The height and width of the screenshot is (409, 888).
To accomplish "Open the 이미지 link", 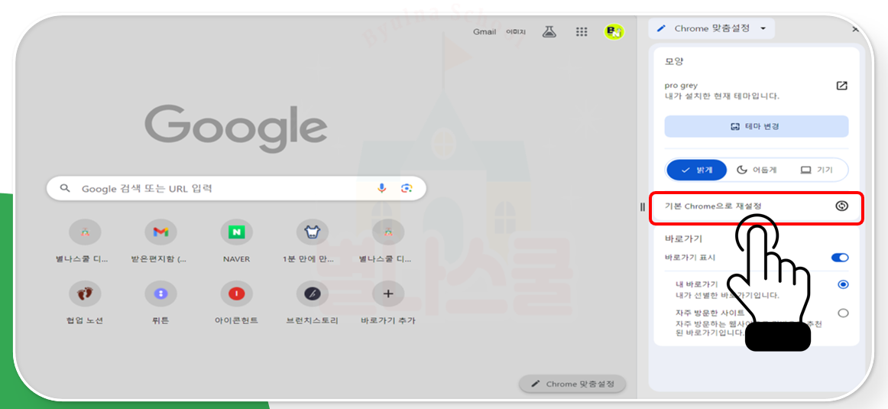I will 515,31.
